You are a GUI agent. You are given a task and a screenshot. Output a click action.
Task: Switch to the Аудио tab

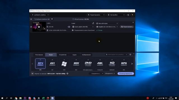coord(75,55)
